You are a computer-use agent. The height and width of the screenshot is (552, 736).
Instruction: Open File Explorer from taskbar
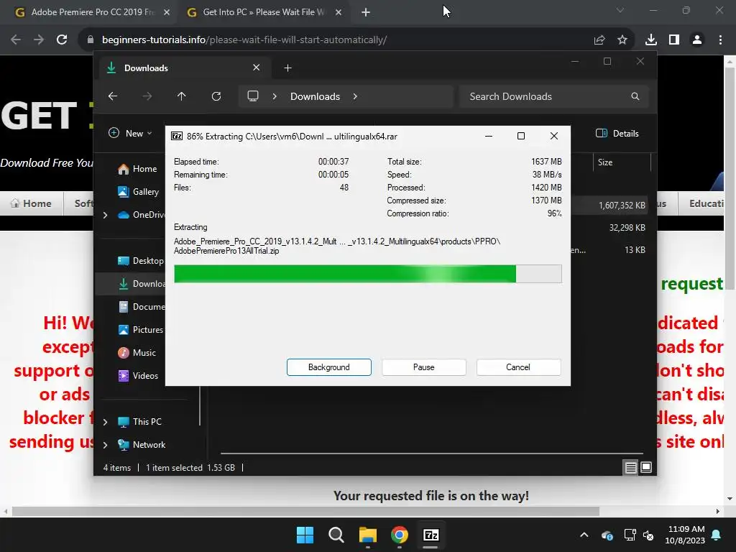coord(368,535)
